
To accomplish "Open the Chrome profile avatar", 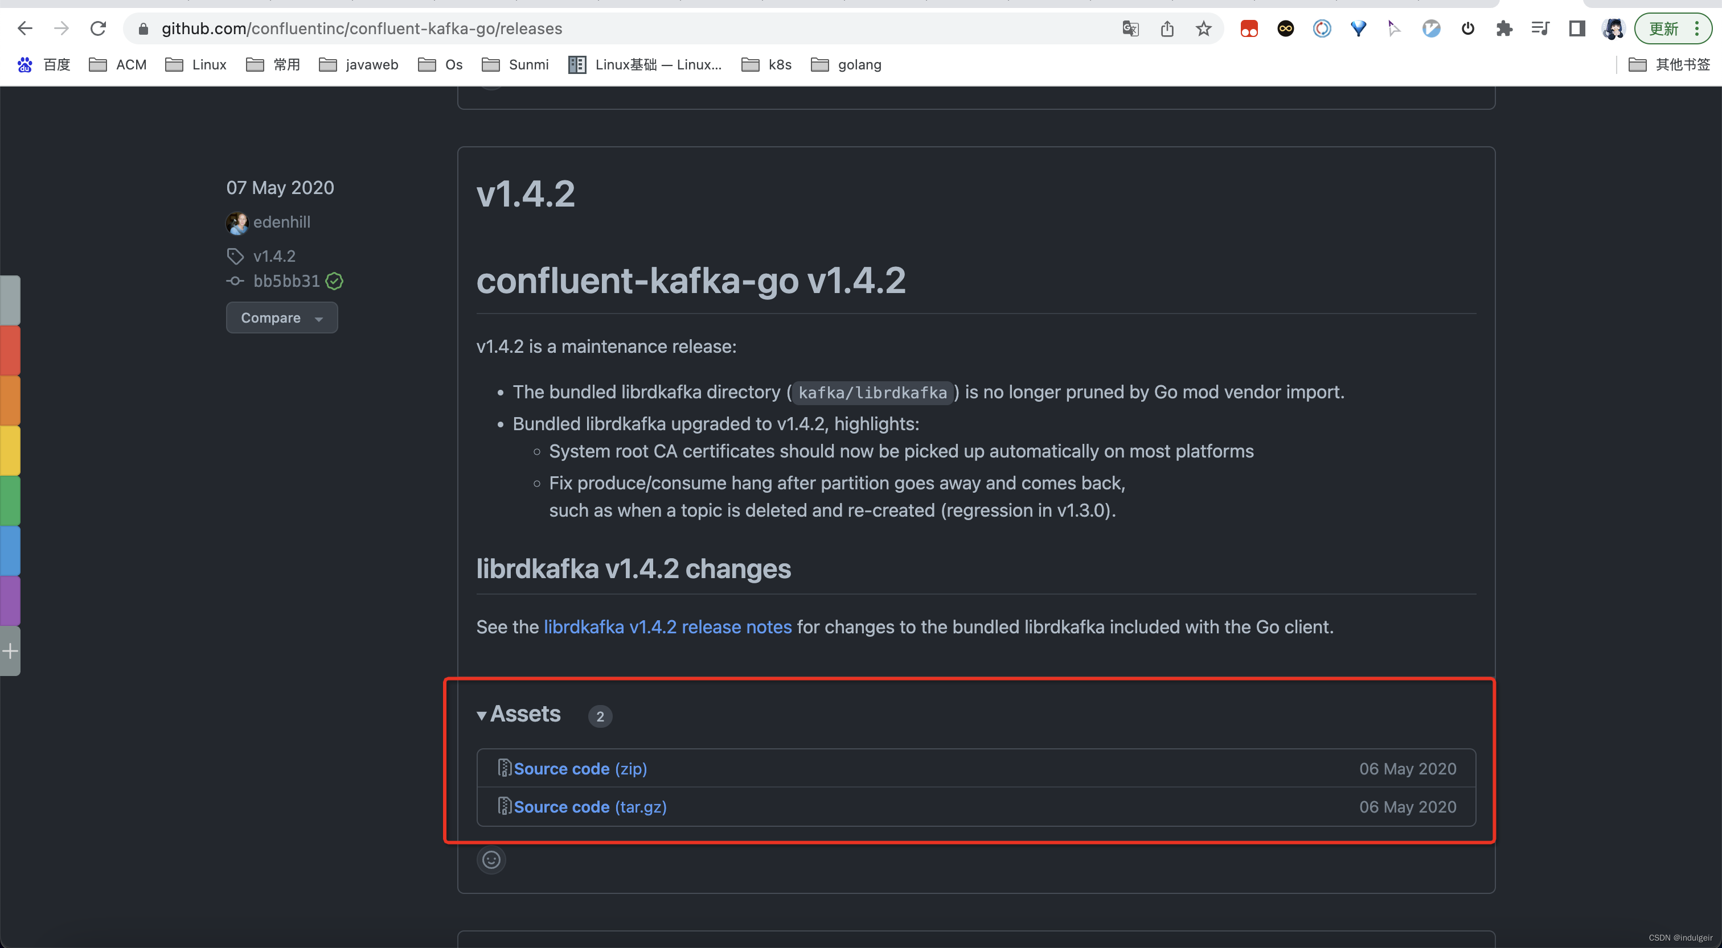I will point(1613,28).
